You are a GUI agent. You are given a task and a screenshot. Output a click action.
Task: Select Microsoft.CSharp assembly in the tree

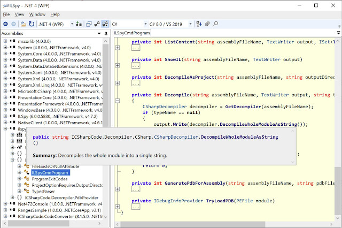60,92
